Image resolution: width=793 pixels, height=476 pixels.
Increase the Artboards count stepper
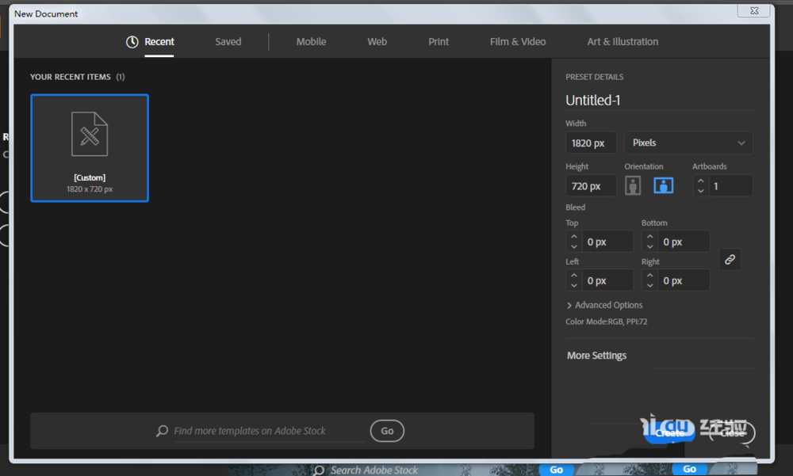click(700, 181)
